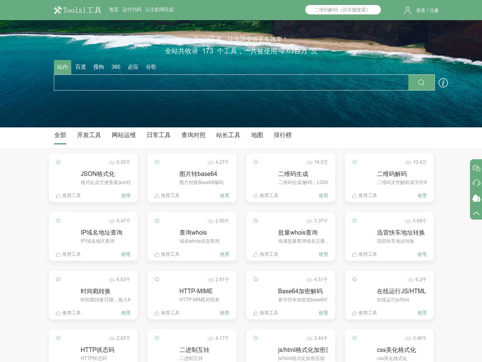482x362 pixels.
Task: Click 使用 on the 在线运行JS/HTML card
Action: click(x=422, y=313)
